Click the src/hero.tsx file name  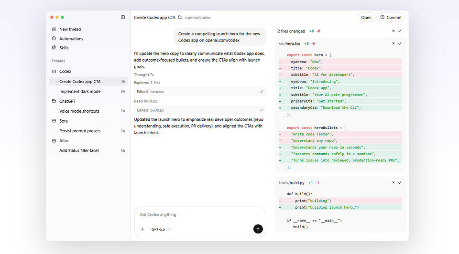(290, 43)
